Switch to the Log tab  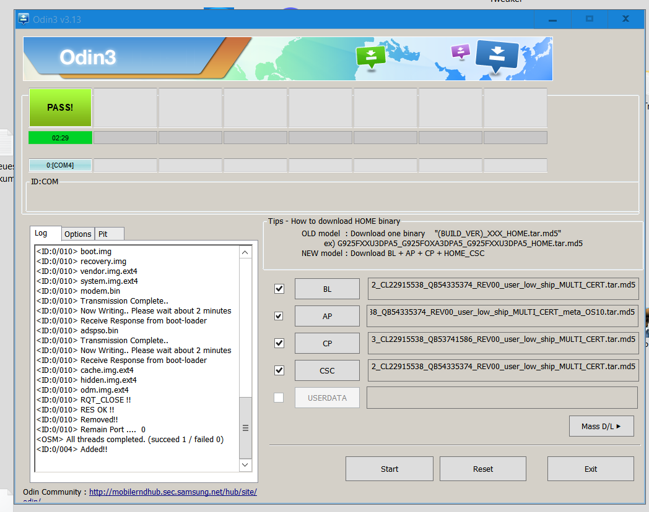pos(46,233)
